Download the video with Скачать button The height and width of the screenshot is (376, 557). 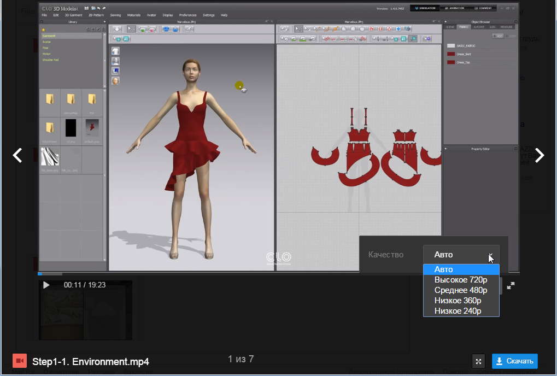pyautogui.click(x=514, y=361)
